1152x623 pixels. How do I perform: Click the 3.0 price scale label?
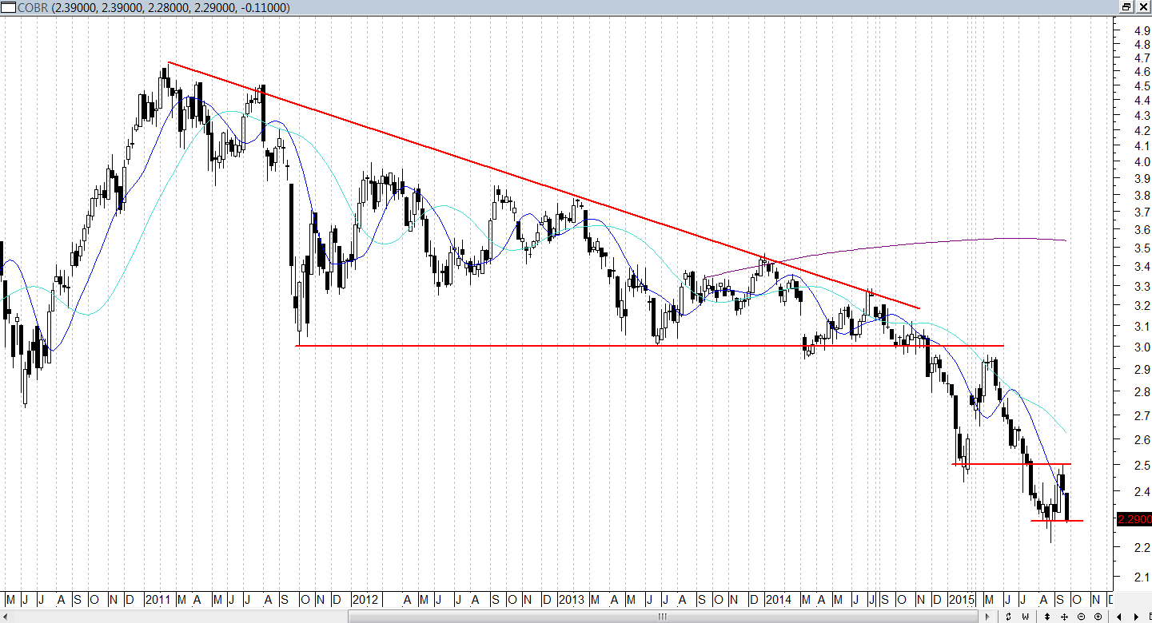point(1142,347)
